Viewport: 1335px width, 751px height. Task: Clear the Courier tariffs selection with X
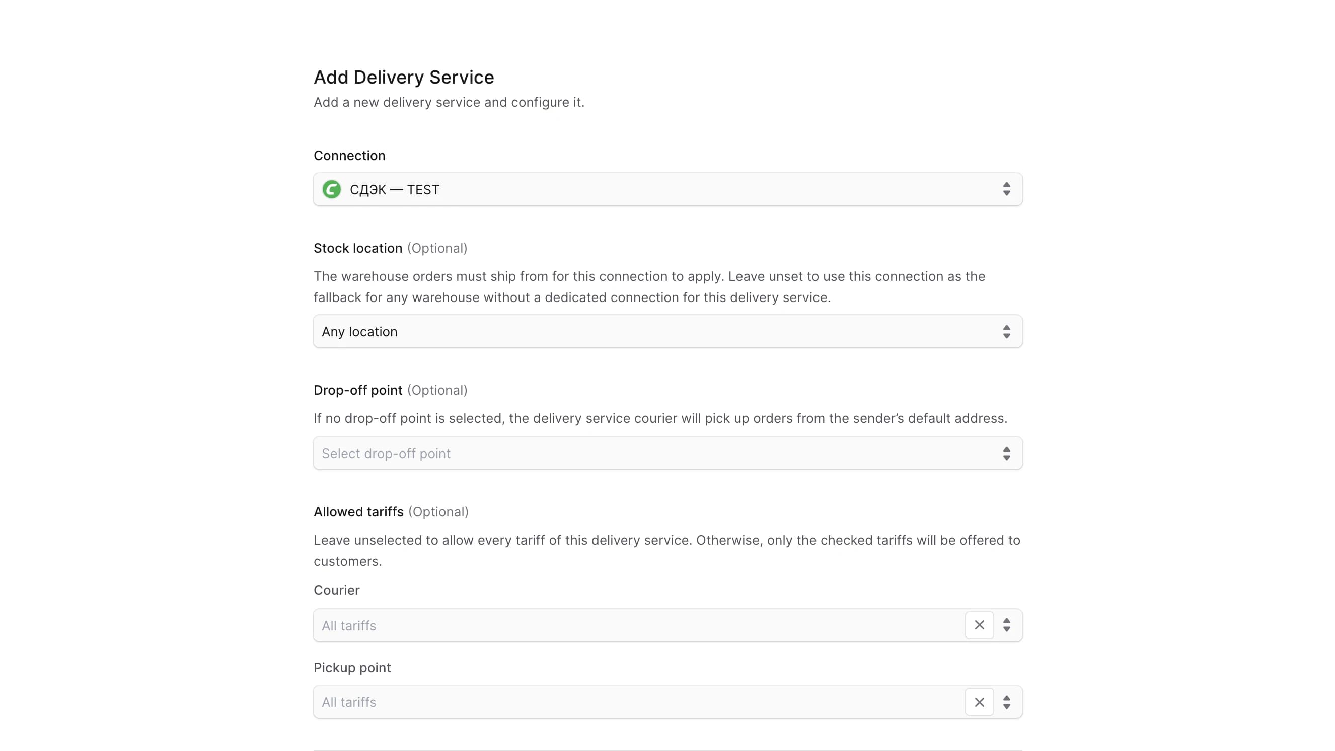(979, 625)
